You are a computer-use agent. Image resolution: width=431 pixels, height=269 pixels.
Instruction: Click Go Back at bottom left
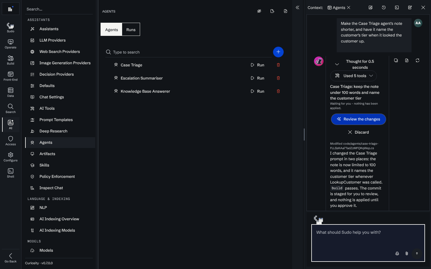tap(10, 258)
